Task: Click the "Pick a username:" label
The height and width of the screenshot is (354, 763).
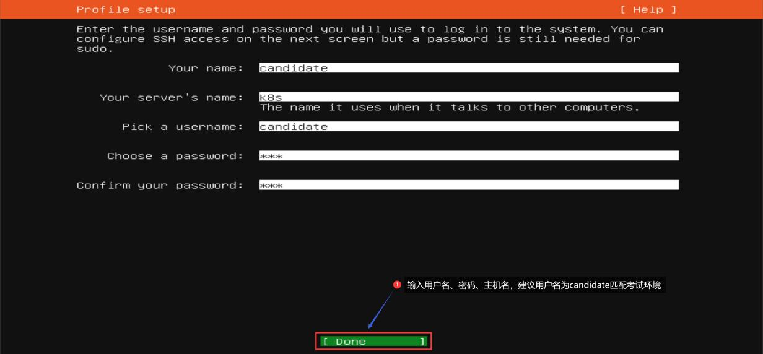Action: coord(183,127)
